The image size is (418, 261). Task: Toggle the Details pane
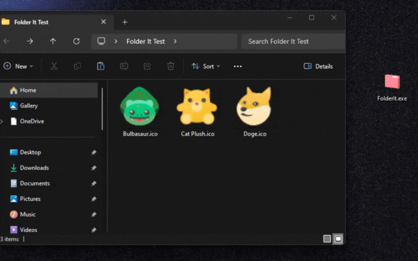[x=318, y=66]
